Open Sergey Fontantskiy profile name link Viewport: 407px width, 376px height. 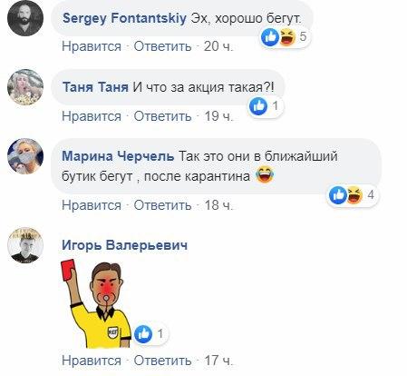[124, 18]
